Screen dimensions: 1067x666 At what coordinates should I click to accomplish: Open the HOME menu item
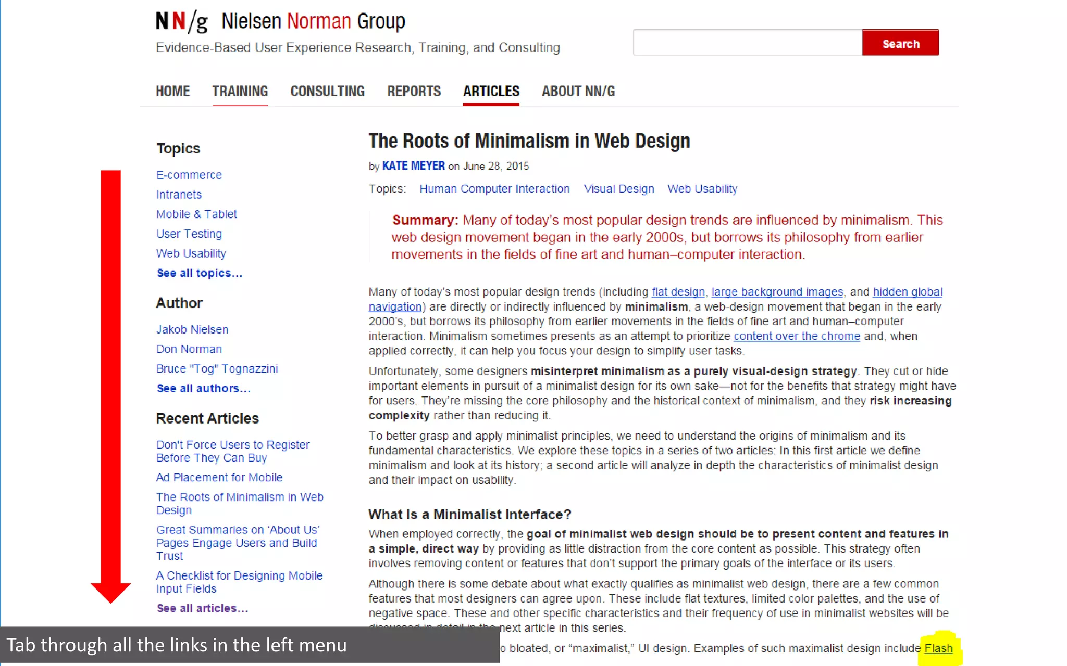(172, 91)
